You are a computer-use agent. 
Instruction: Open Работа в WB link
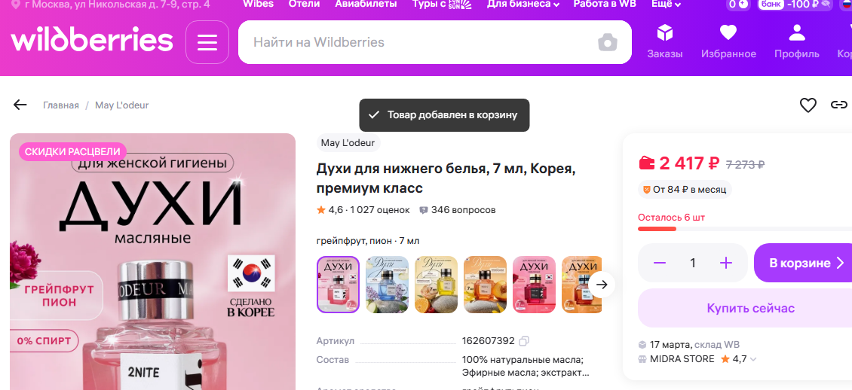click(605, 5)
